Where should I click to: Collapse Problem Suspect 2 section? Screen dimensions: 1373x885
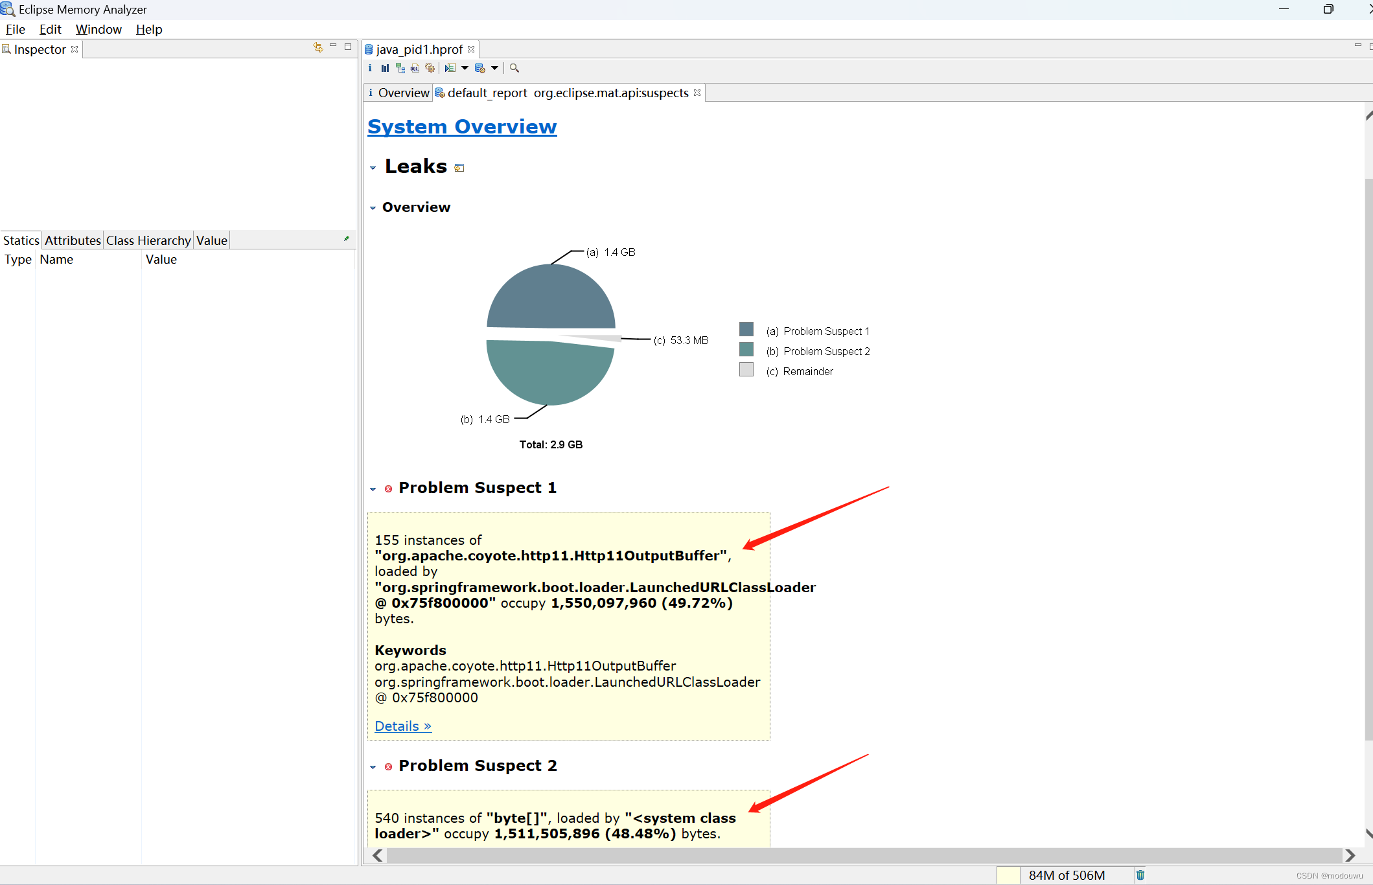pyautogui.click(x=373, y=767)
